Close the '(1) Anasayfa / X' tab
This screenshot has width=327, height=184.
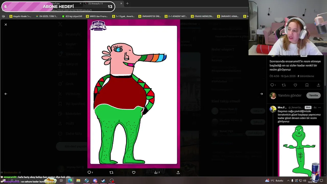(x=121, y=4)
